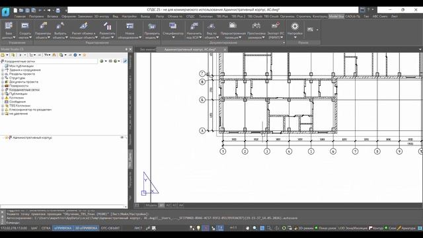Click the Назначить код КСИ icon
This screenshot has width=423, height=238.
tap(194, 26)
